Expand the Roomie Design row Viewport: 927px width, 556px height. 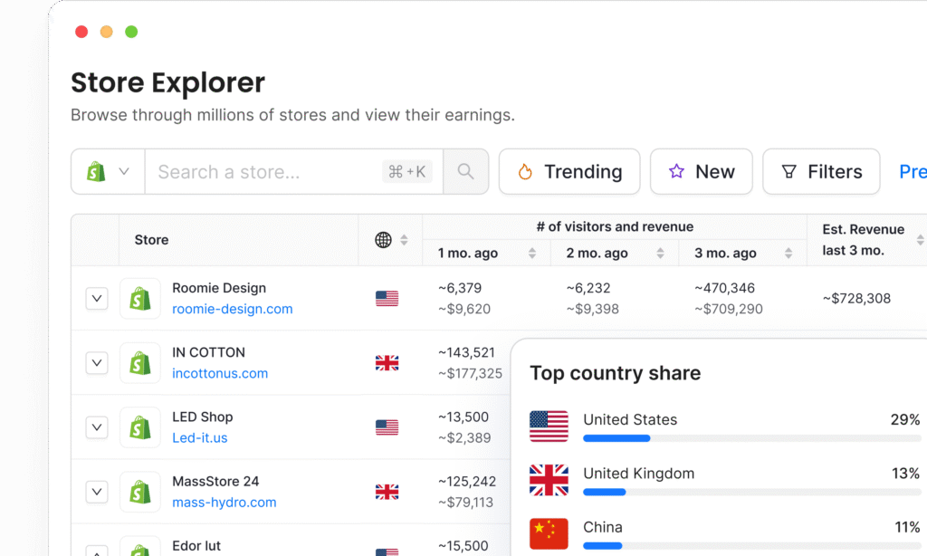pos(97,299)
